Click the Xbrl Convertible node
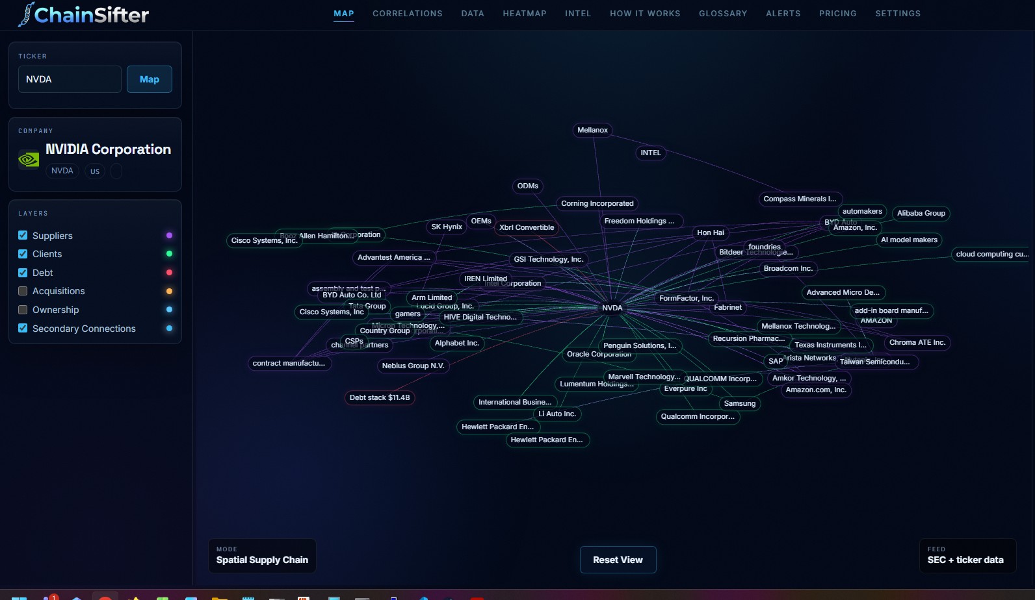Image resolution: width=1035 pixels, height=600 pixels. (x=527, y=227)
